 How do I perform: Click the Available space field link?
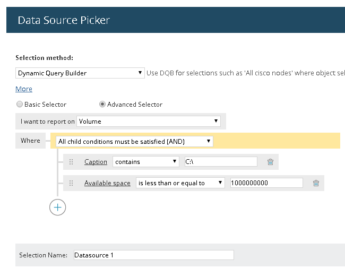tap(107, 183)
